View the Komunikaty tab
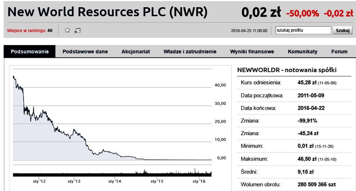Image resolution: width=356 pixels, height=191 pixels. point(303,52)
